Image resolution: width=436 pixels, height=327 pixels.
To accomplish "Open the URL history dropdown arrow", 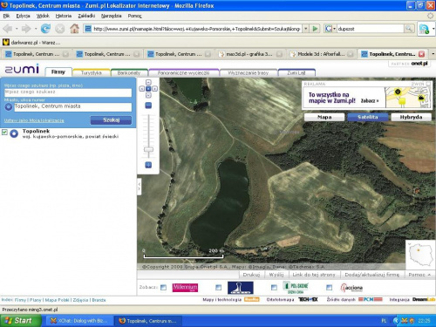I will click(x=306, y=29).
